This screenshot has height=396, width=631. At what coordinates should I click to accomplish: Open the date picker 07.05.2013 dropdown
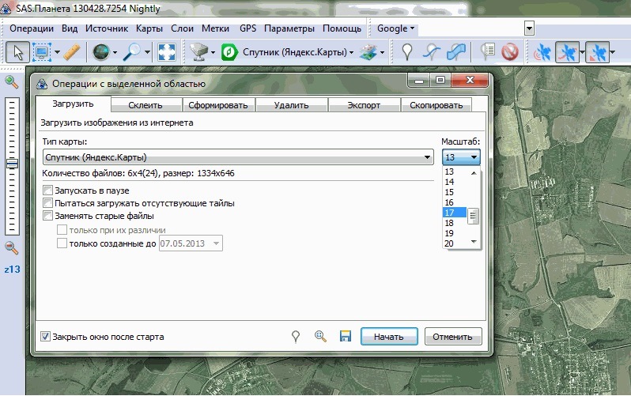tap(216, 243)
